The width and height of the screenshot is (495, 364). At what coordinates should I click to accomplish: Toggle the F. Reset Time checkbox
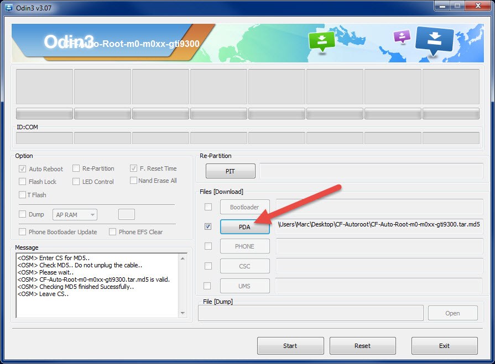point(133,168)
